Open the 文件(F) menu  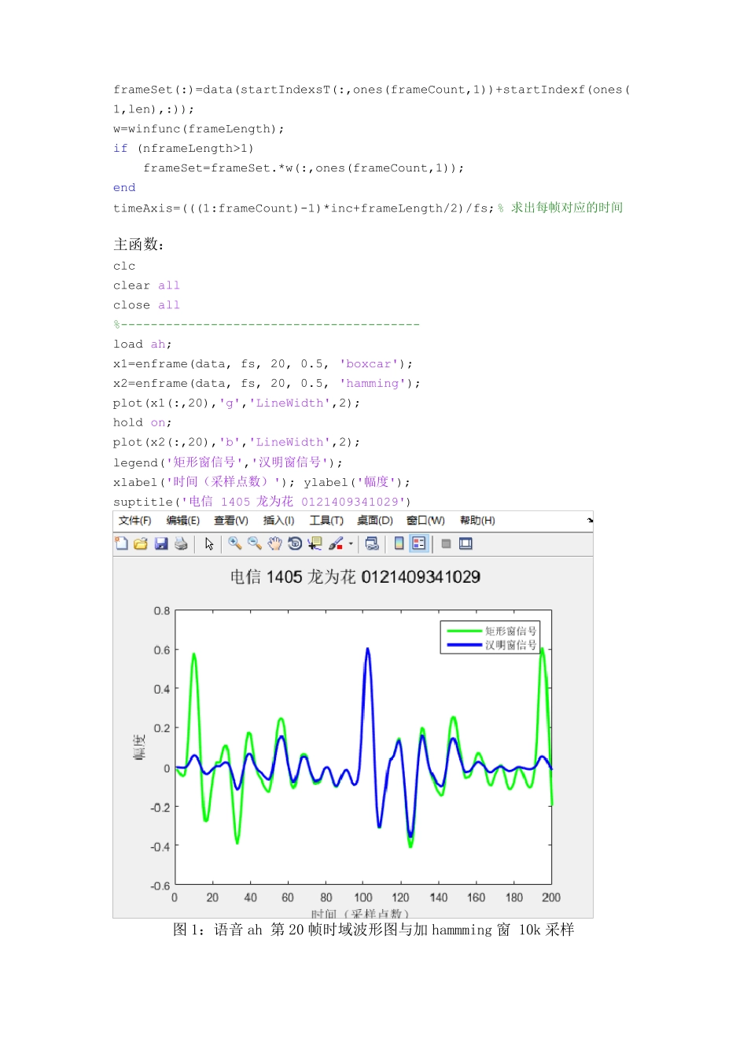click(x=135, y=521)
